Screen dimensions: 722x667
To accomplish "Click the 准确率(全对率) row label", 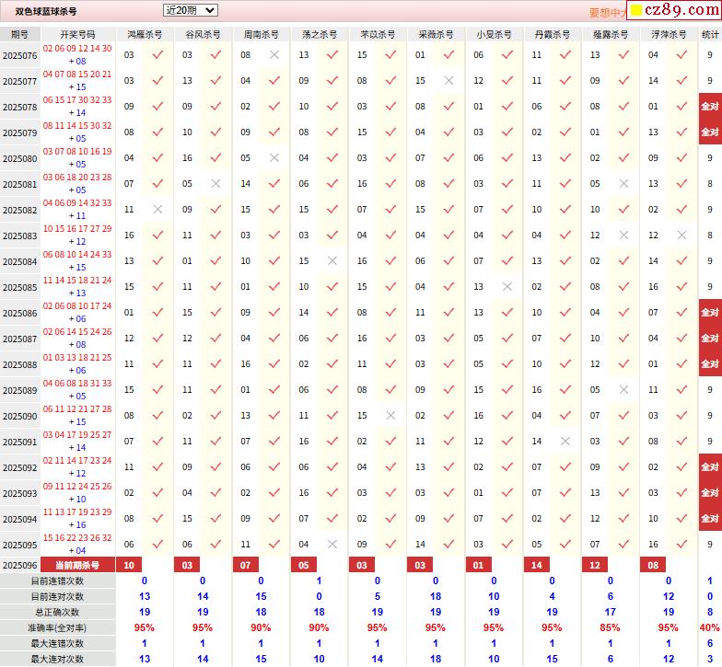I will [x=57, y=627].
